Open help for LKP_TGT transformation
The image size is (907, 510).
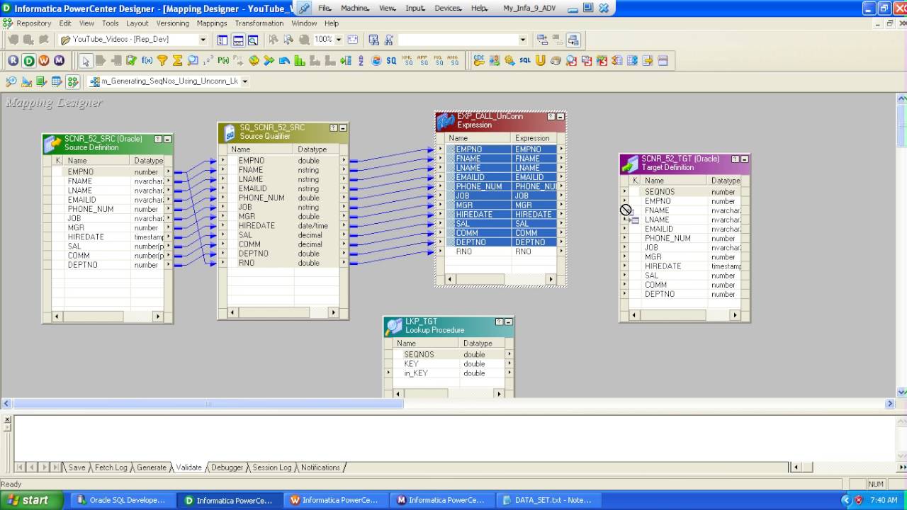[499, 322]
